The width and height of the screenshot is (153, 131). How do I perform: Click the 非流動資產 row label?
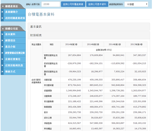pyautogui.click(x=49, y=85)
